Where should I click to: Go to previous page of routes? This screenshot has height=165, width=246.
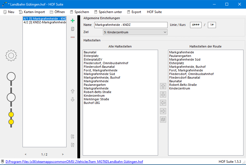tap(26, 154)
